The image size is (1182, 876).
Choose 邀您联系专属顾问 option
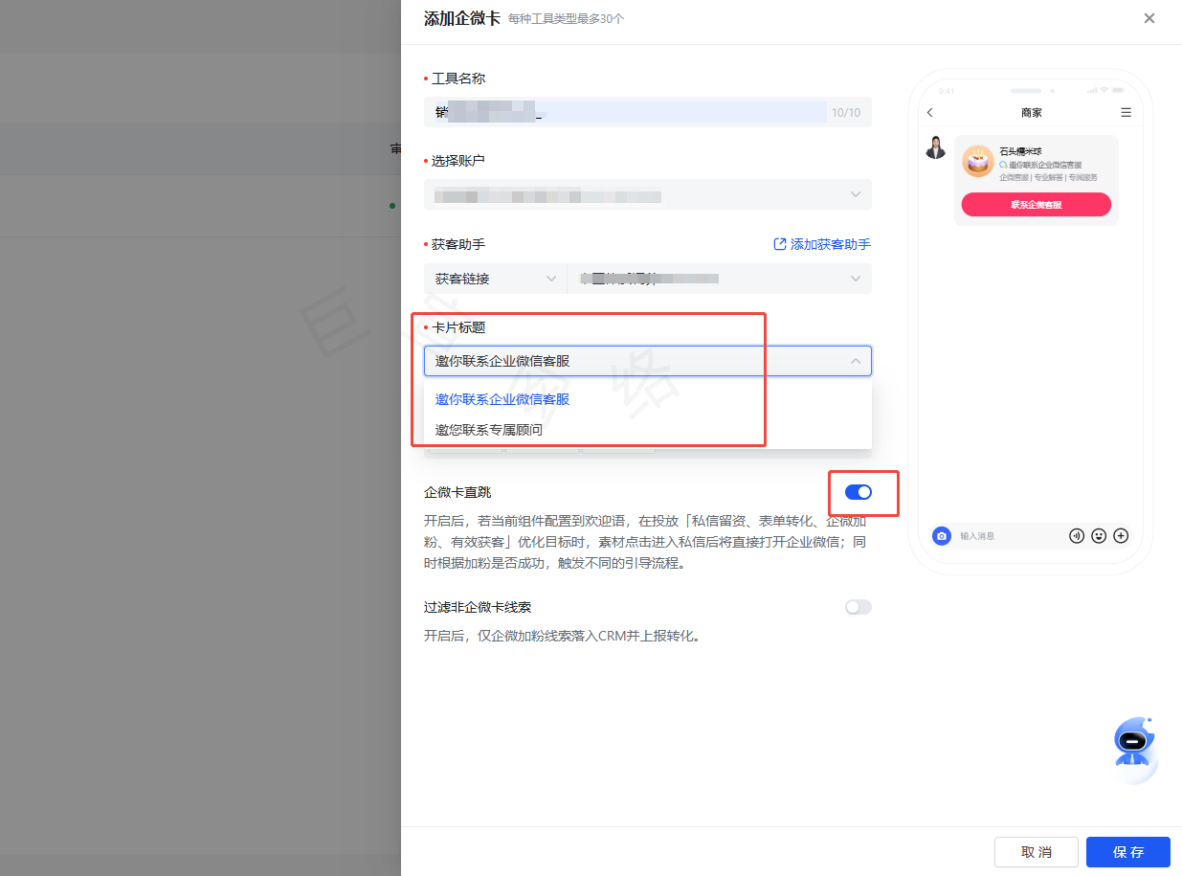tap(489, 430)
